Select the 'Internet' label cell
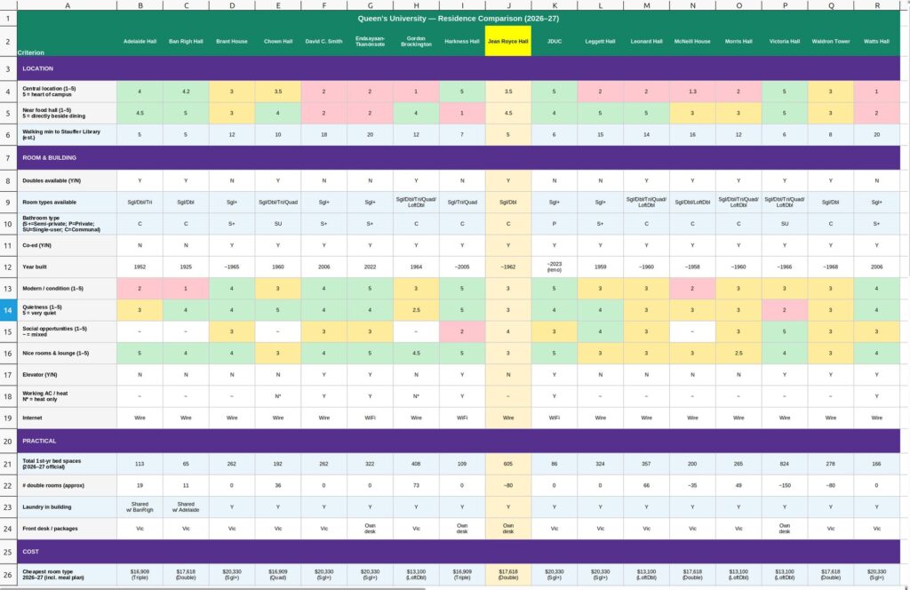 tap(68, 418)
